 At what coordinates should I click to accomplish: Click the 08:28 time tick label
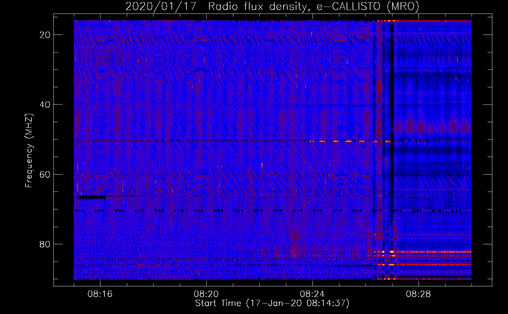[419, 294]
